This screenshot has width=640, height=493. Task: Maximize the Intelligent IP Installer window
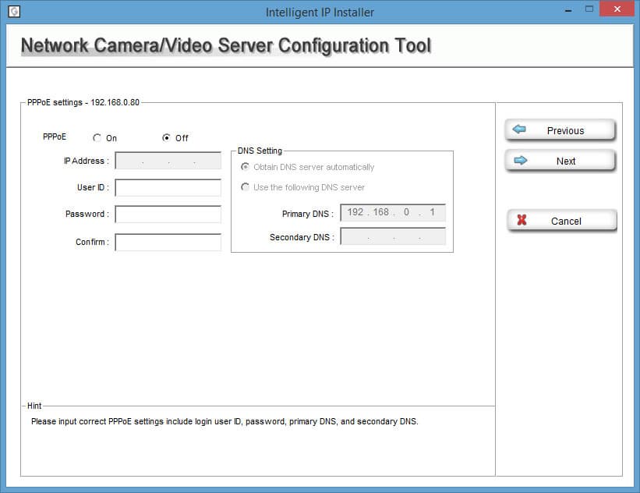pos(589,9)
